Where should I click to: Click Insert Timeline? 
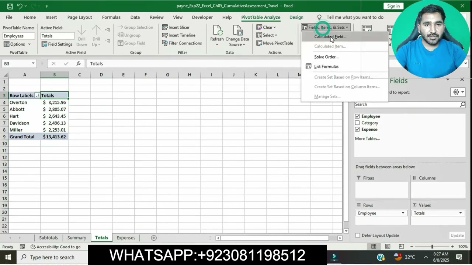tap(178, 35)
